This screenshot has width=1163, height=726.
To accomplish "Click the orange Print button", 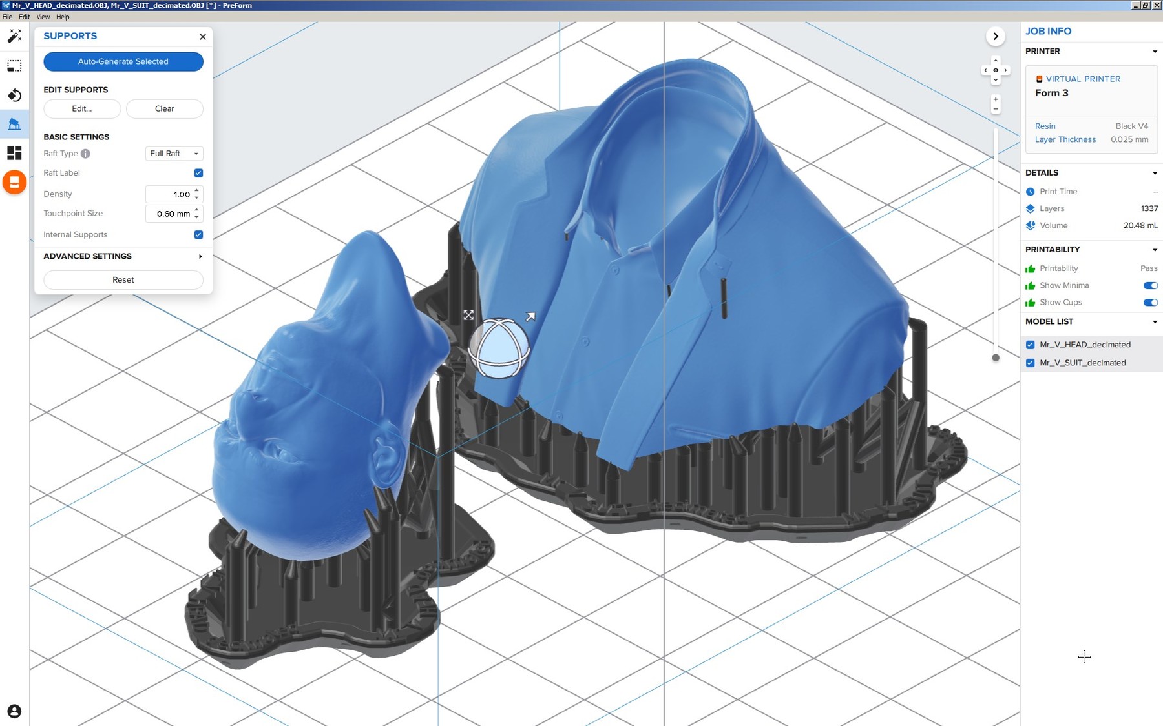I will 14,183.
